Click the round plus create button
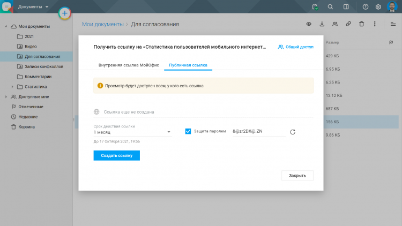The image size is (402, 226). (x=64, y=13)
